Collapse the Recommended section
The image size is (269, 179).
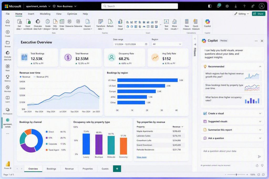coord(260,66)
